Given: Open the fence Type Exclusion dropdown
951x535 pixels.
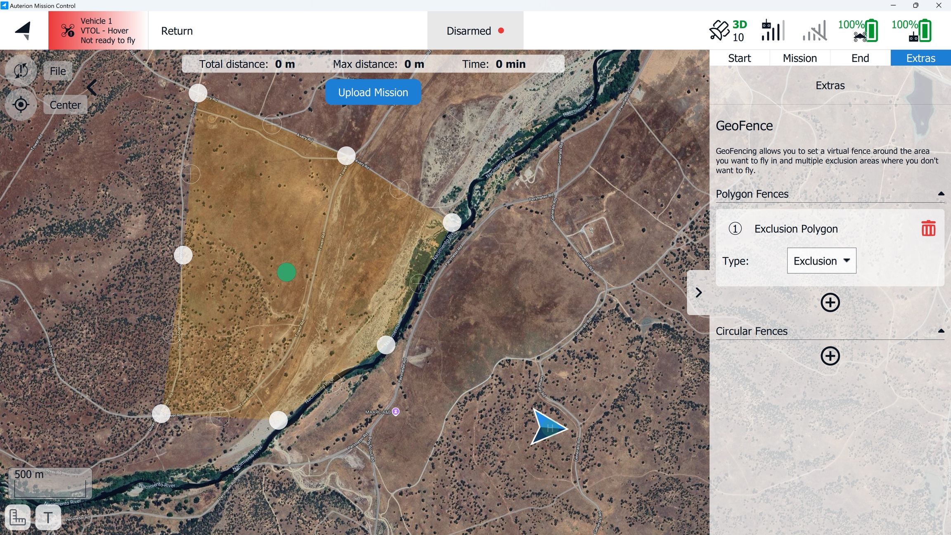Looking at the screenshot, I should tap(821, 260).
